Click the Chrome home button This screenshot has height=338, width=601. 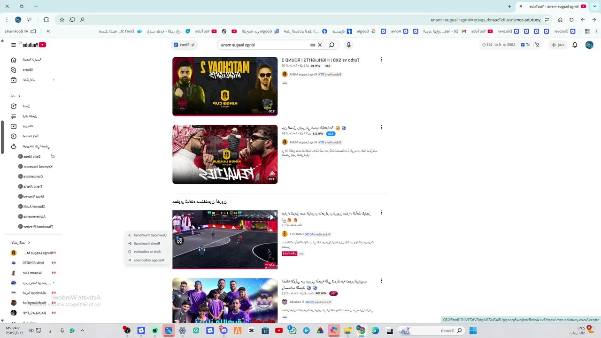coord(560,20)
